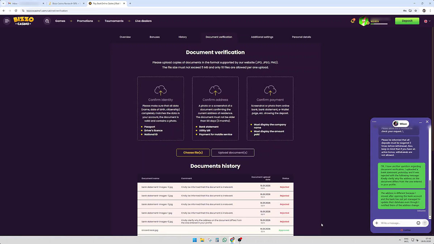
Task: Minimize the live chat widget
Action: [420, 123]
